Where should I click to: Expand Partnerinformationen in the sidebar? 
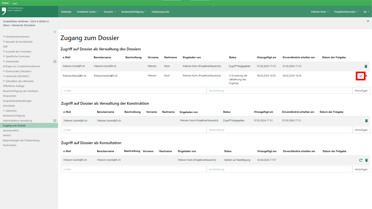pyautogui.click(x=17, y=37)
